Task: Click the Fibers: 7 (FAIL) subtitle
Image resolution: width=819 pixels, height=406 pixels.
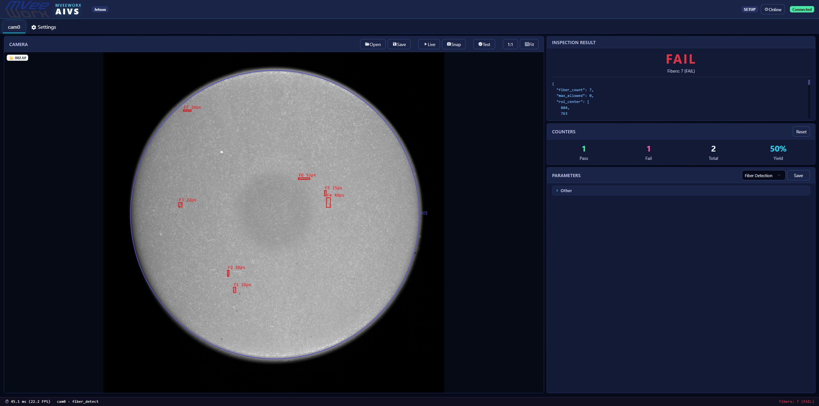Action: (x=681, y=71)
